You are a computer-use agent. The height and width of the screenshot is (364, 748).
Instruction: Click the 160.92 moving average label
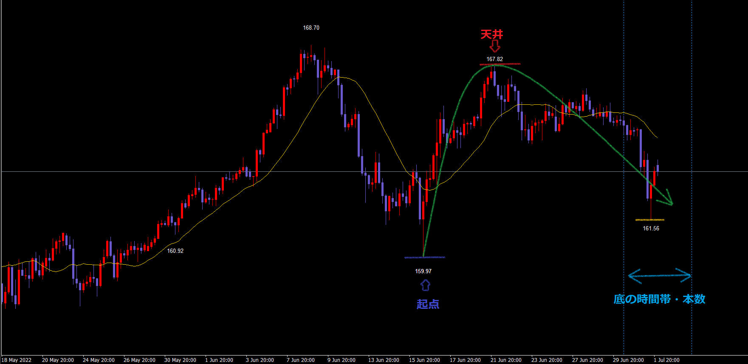175,251
